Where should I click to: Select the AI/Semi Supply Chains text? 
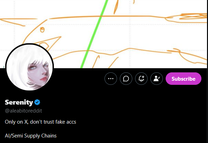click(31, 136)
